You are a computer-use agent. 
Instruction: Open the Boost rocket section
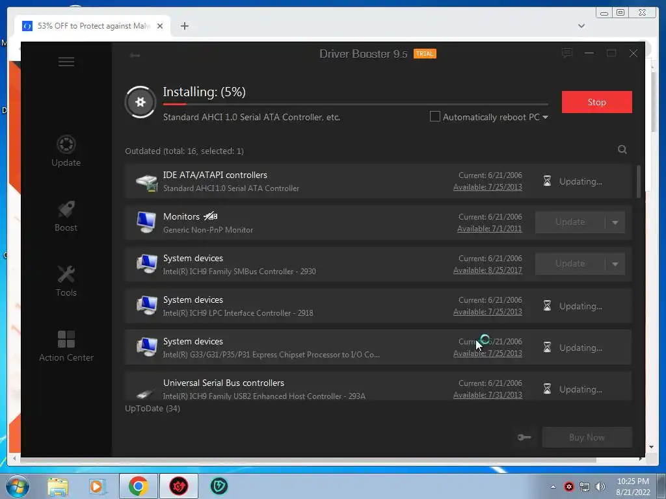66,216
